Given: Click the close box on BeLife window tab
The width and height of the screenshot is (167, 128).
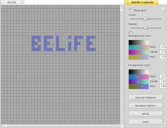Looking at the screenshot, I should (x=3, y=2).
